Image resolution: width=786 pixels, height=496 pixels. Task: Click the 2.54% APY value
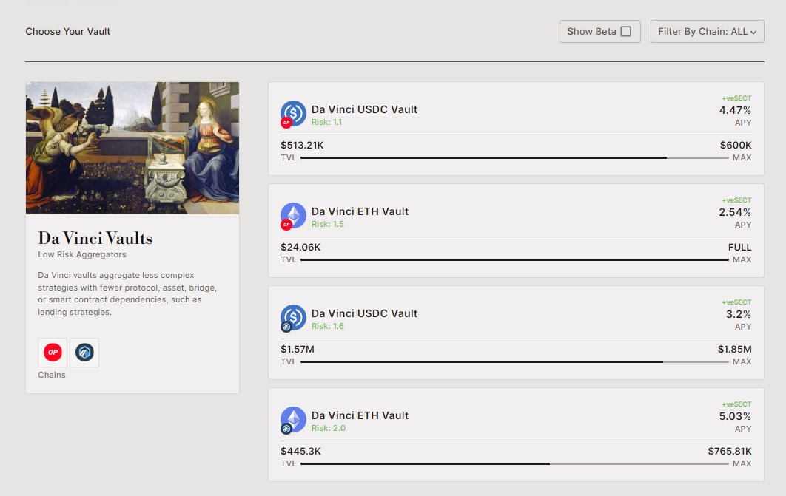735,213
